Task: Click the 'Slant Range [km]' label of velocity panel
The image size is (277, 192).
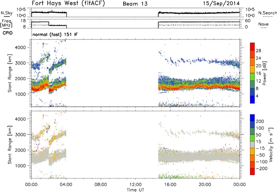Action: pyautogui.click(x=10, y=145)
